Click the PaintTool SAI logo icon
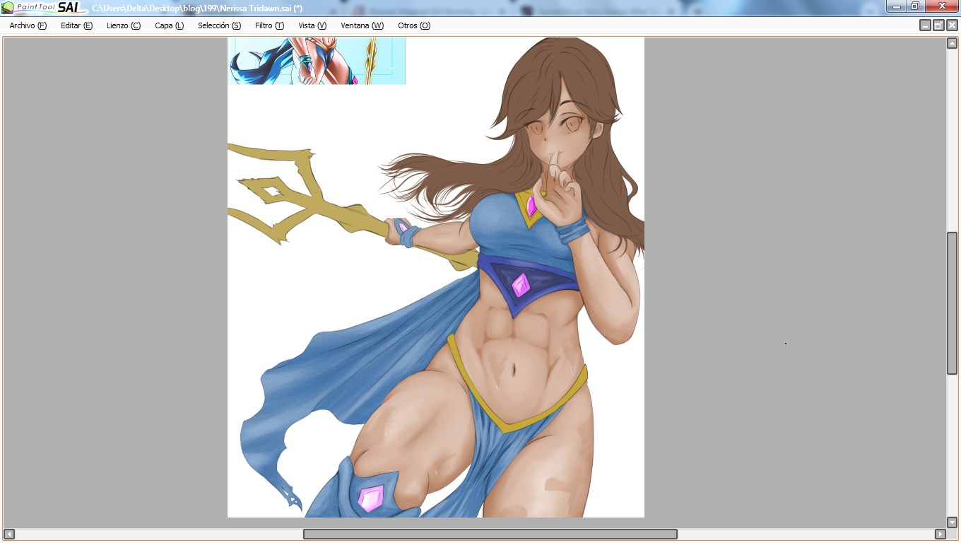 point(8,8)
